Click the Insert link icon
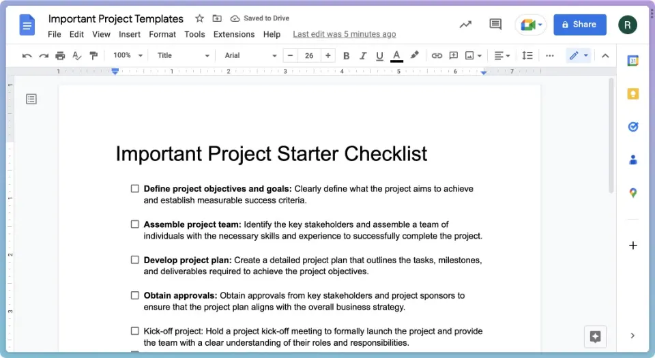Image resolution: width=655 pixels, height=358 pixels. [437, 55]
